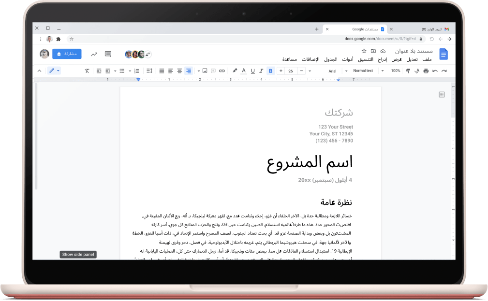This screenshot has height=301, width=488.
Task: Open the تعديل (Edit) menu
Action: [412, 59]
